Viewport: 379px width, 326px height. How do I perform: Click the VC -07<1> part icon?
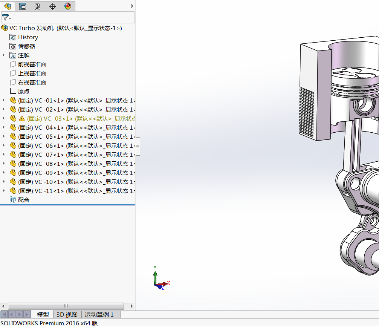tap(13, 155)
